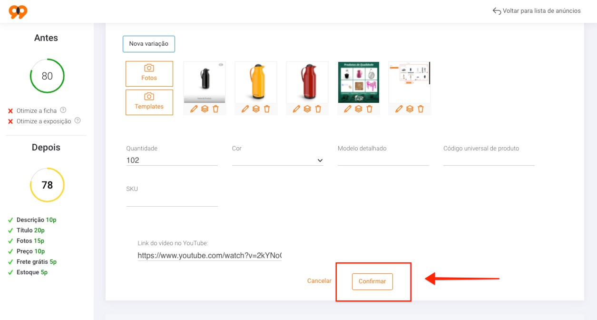597x320 pixels.
Task: Open help icon next to Otimize a exposição
Action: [78, 120]
